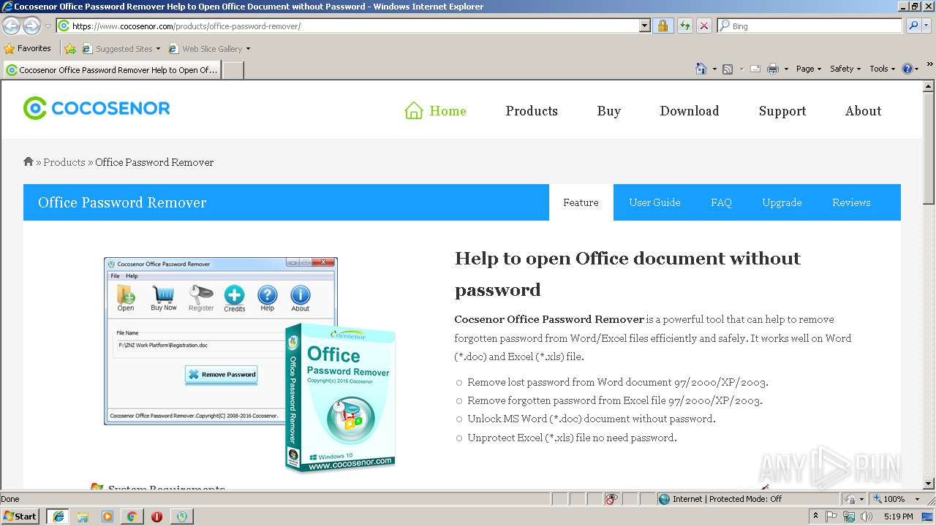Open the Favorites star button
The width and height of the screenshot is (936, 526).
pos(28,48)
